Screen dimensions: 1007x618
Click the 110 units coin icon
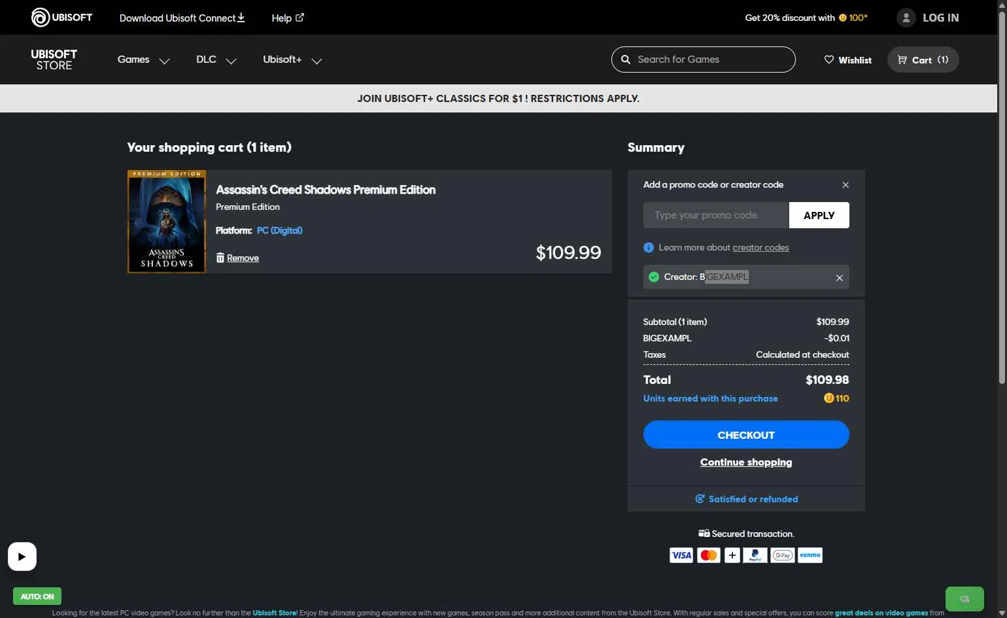828,398
